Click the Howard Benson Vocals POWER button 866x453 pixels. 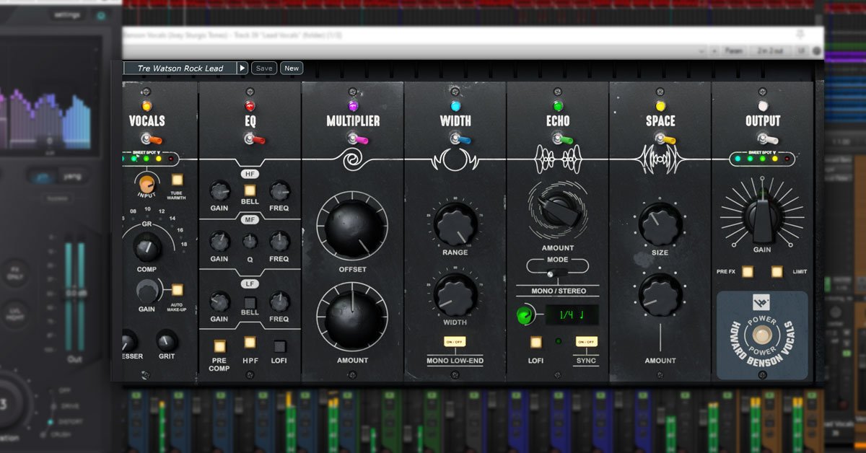click(762, 336)
